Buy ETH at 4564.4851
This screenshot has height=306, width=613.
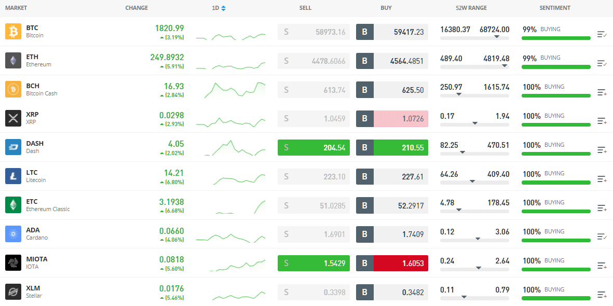pos(392,61)
